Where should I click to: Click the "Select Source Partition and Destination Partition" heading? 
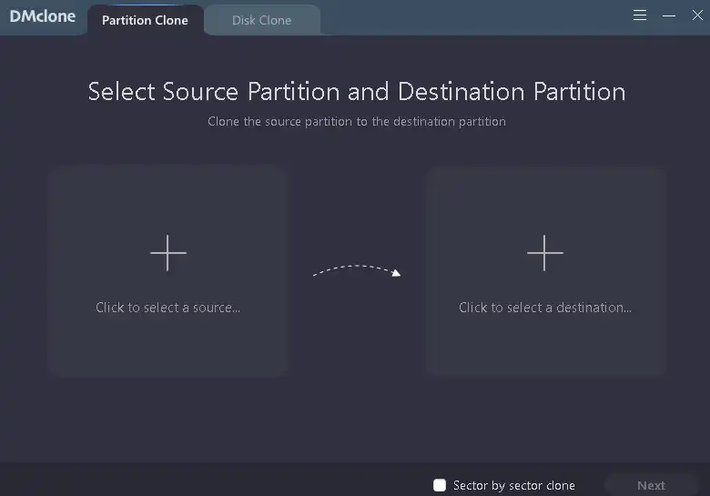click(356, 92)
